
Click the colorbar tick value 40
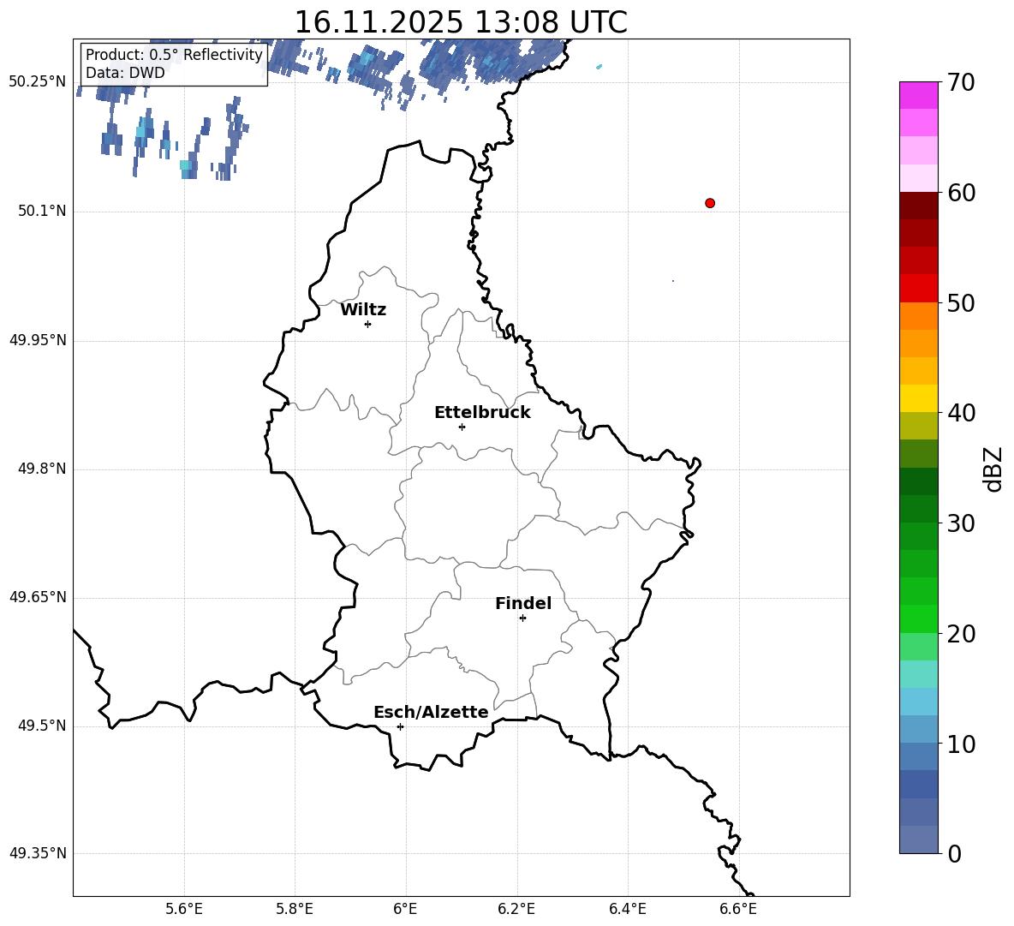coord(962,413)
